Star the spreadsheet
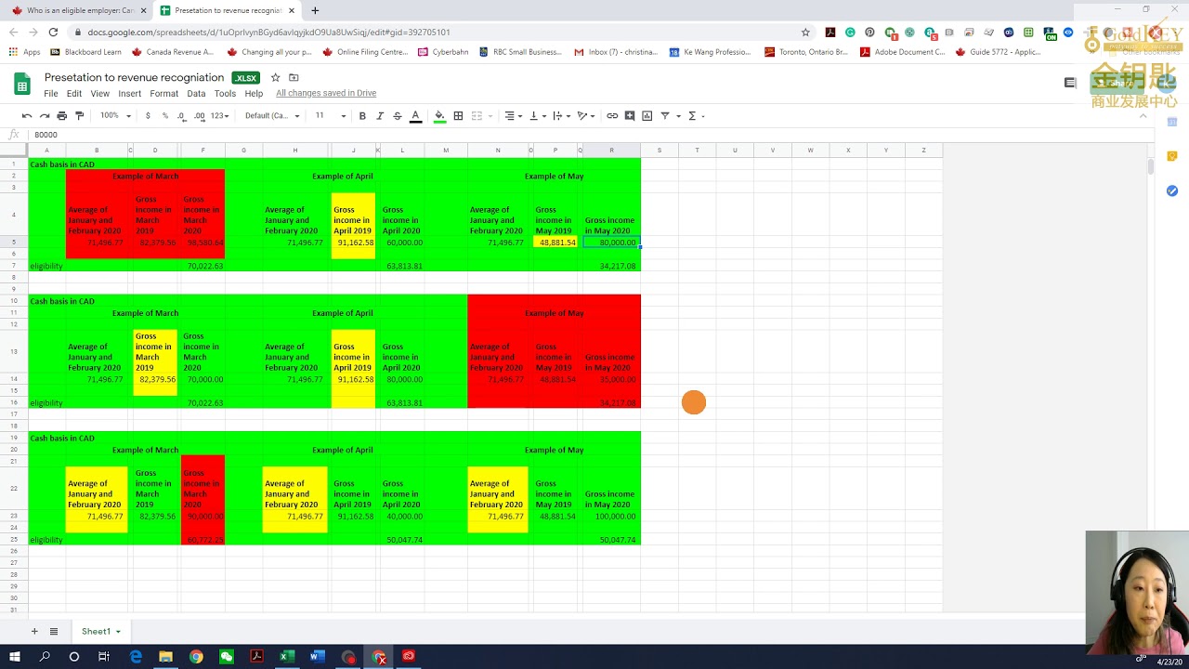1189x669 pixels. (275, 78)
